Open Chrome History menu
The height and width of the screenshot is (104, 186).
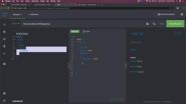coord(27,1)
